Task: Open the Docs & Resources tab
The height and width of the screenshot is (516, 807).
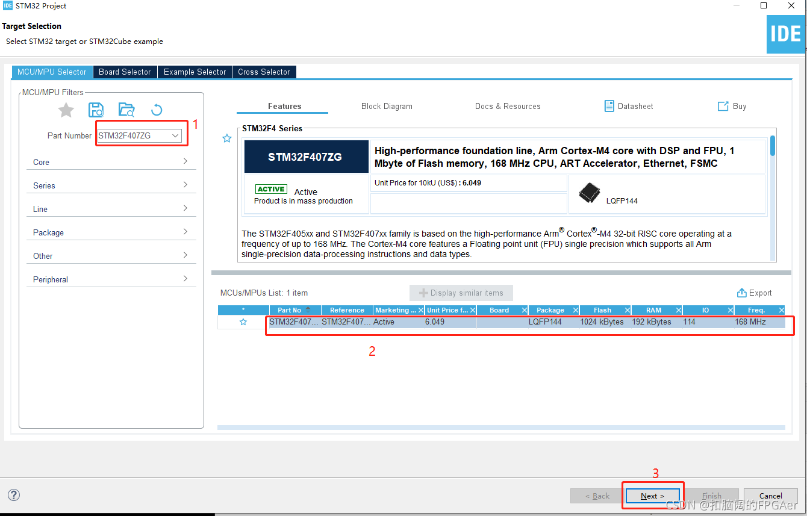Action: (x=508, y=106)
